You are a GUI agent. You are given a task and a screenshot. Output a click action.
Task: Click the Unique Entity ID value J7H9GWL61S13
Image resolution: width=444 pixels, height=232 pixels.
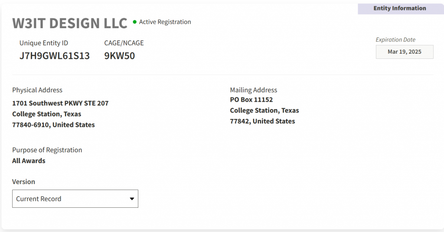pyautogui.click(x=55, y=56)
